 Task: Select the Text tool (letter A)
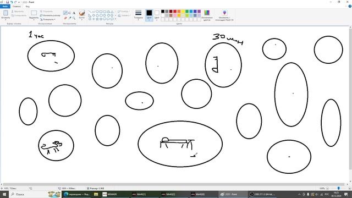[74, 13]
